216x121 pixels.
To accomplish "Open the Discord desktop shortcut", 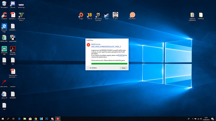I will (13, 5).
